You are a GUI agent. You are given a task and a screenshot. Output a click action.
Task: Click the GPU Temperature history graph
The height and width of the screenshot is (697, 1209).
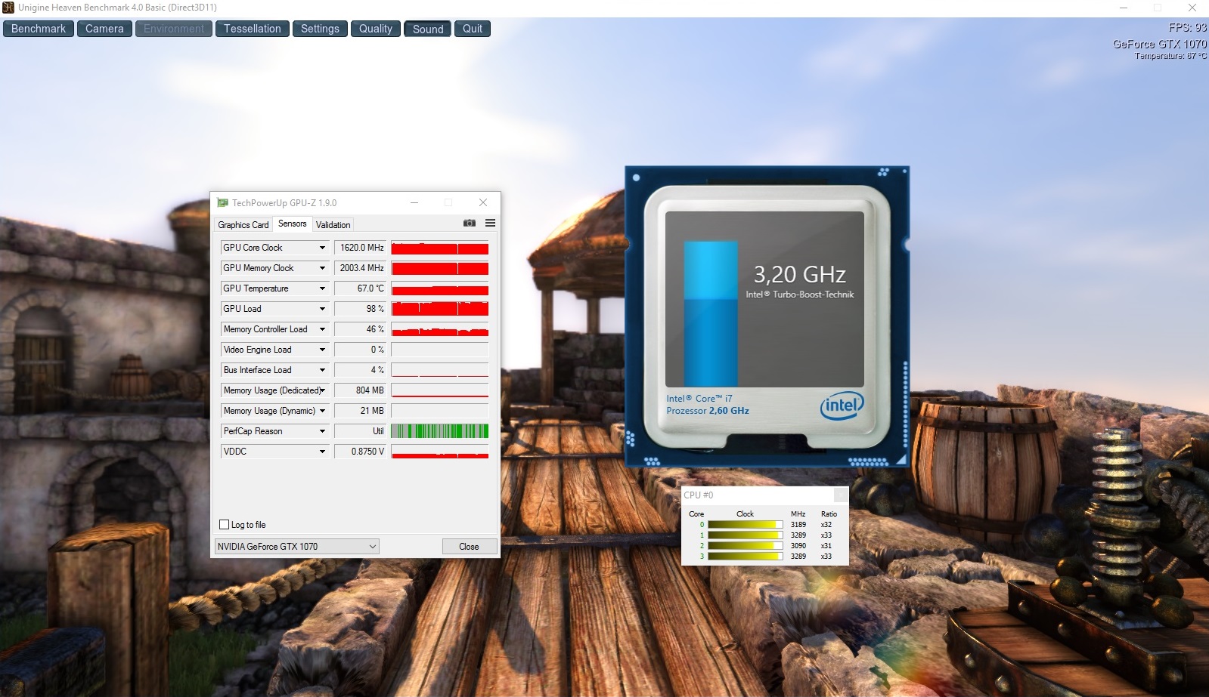(440, 288)
